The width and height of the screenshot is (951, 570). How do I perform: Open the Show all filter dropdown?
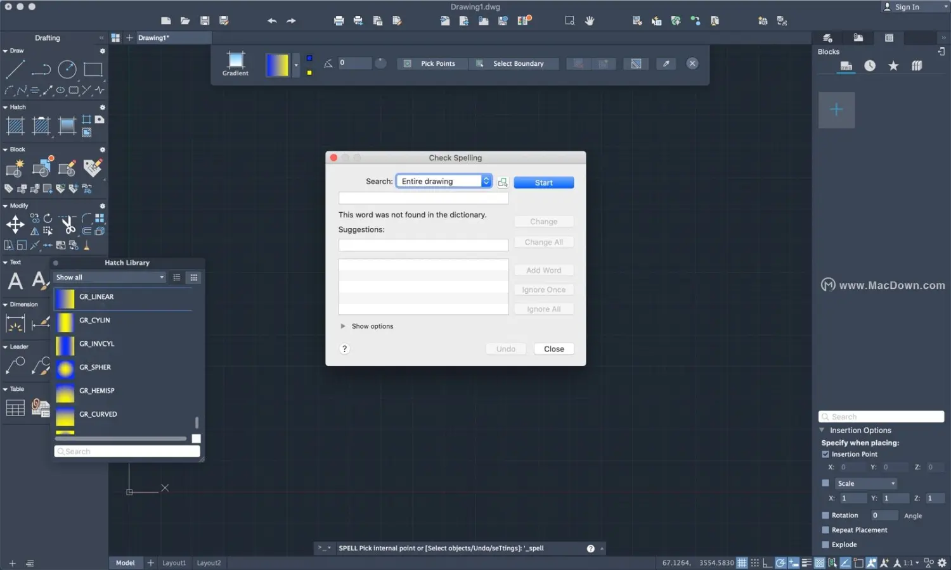point(110,277)
